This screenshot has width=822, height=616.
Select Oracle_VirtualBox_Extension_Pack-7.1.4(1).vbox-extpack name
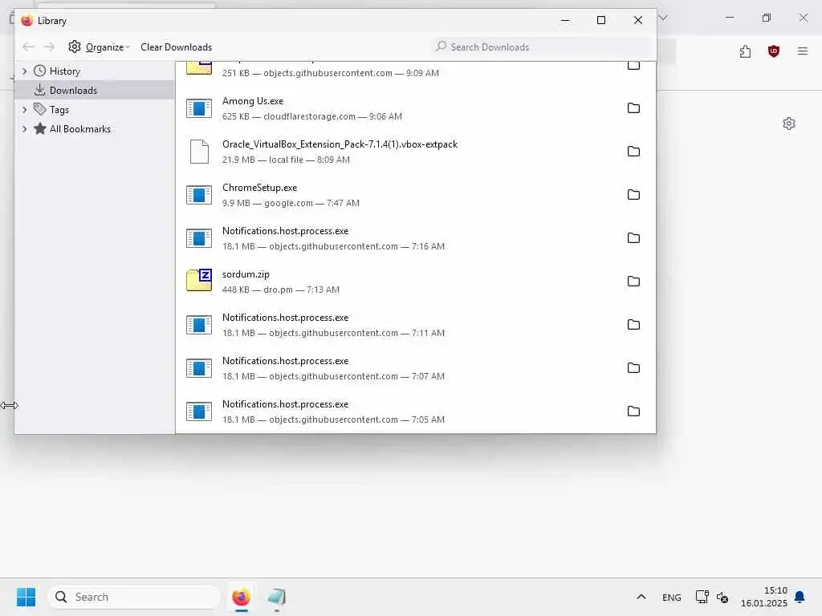(340, 144)
